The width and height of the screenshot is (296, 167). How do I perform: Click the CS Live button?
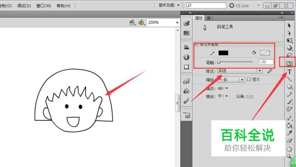[239, 6]
